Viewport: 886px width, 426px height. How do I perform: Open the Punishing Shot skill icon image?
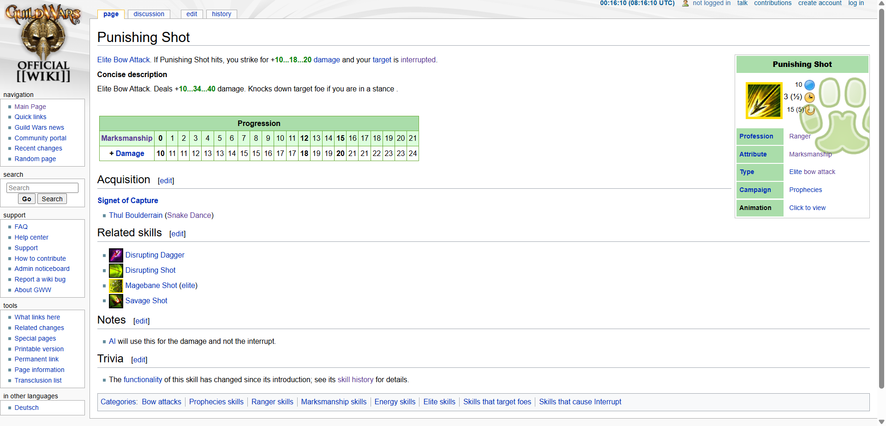764,101
